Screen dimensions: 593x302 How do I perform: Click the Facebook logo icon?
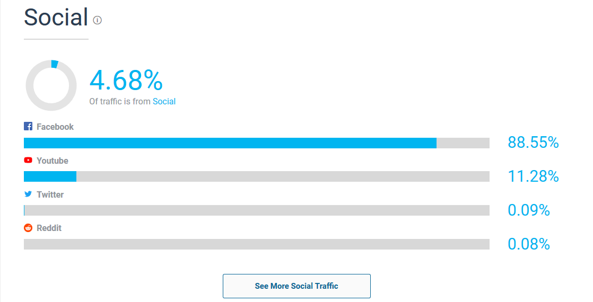[x=28, y=127]
